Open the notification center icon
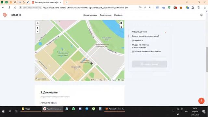The image size is (208, 117). pyautogui.click(x=204, y=112)
